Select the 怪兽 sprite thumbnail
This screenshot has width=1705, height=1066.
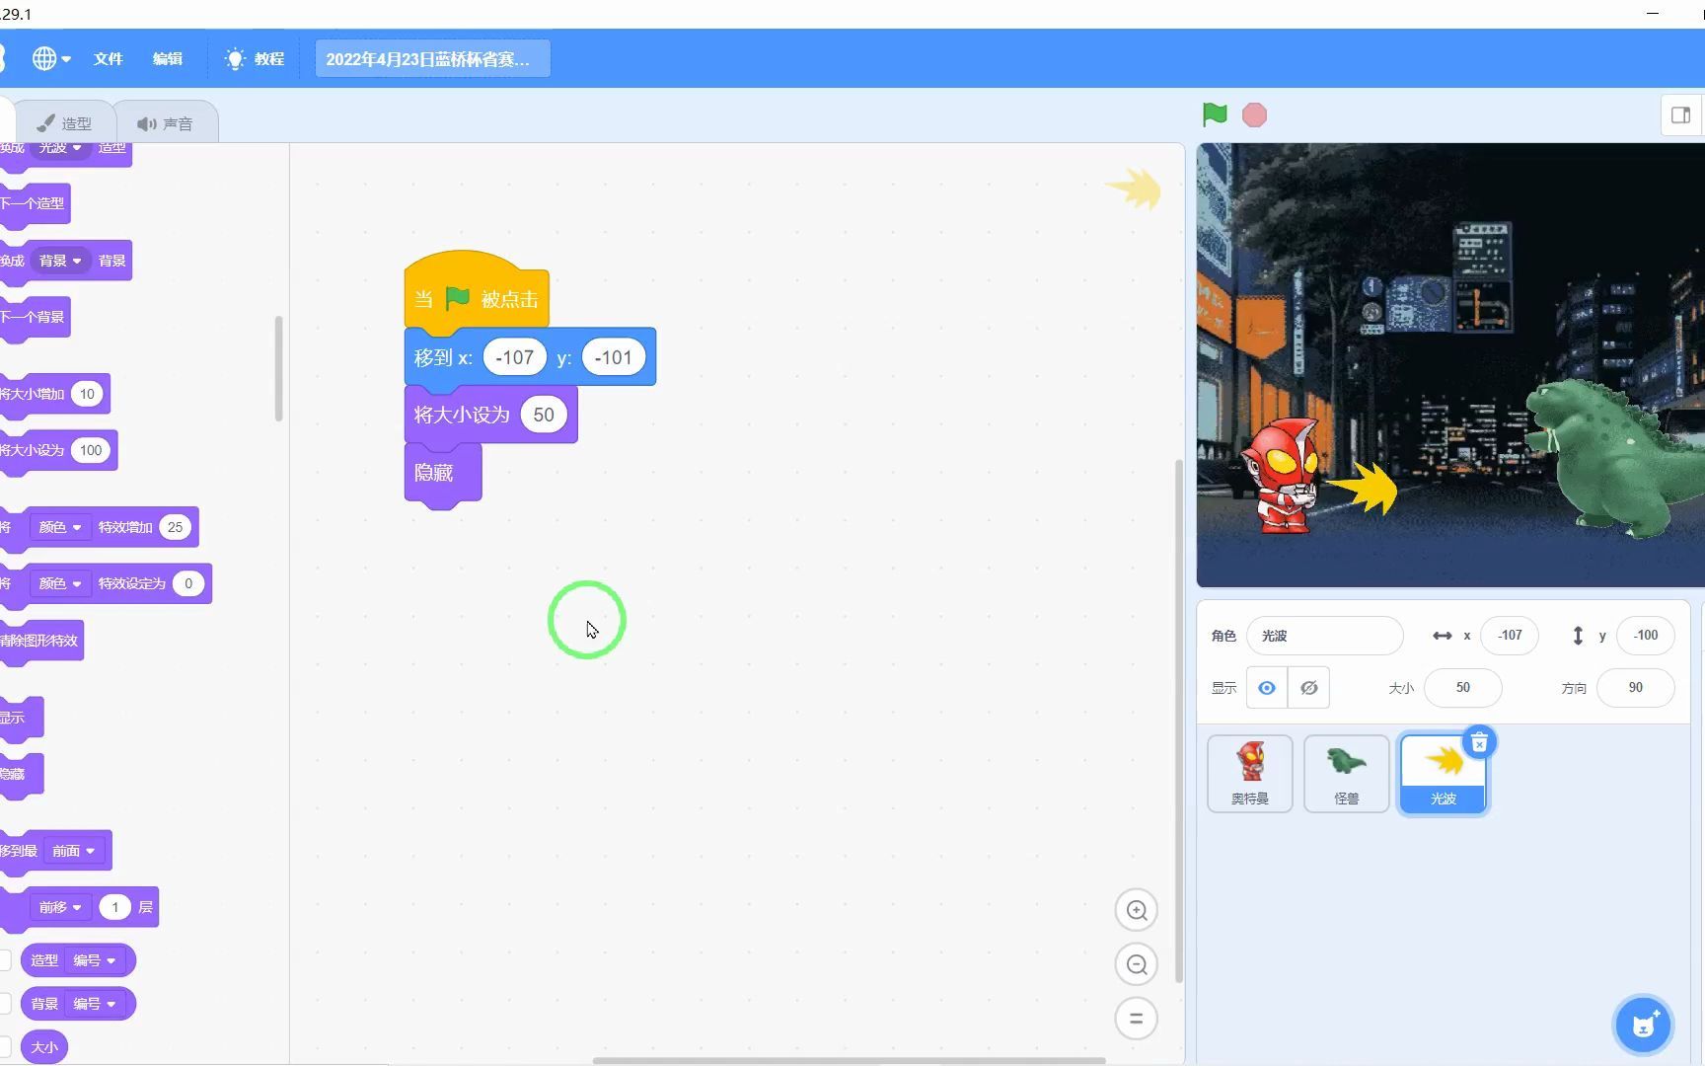point(1347,774)
